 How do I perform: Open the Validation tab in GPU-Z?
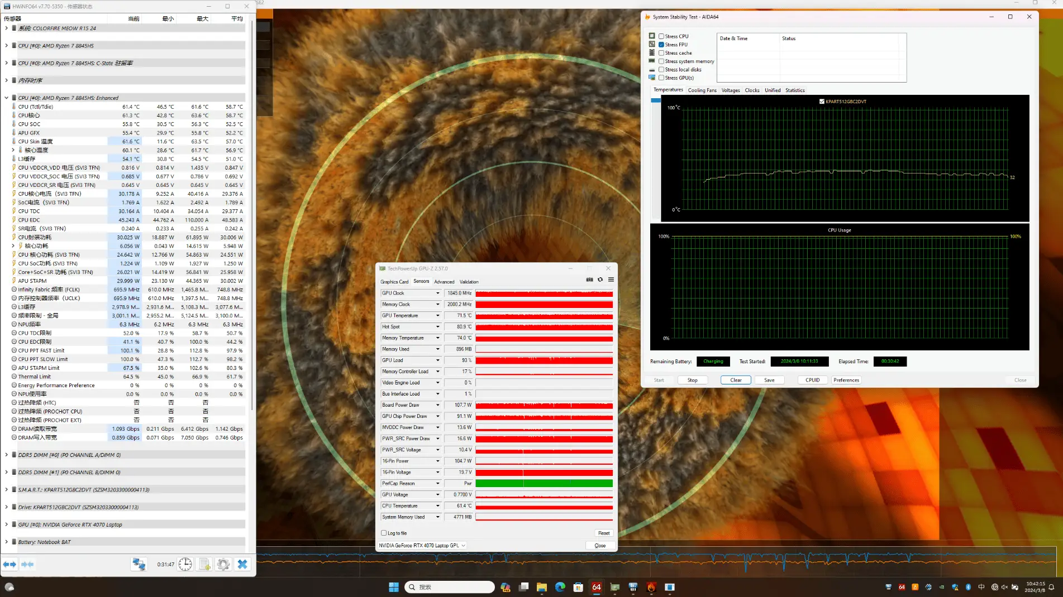469,282
